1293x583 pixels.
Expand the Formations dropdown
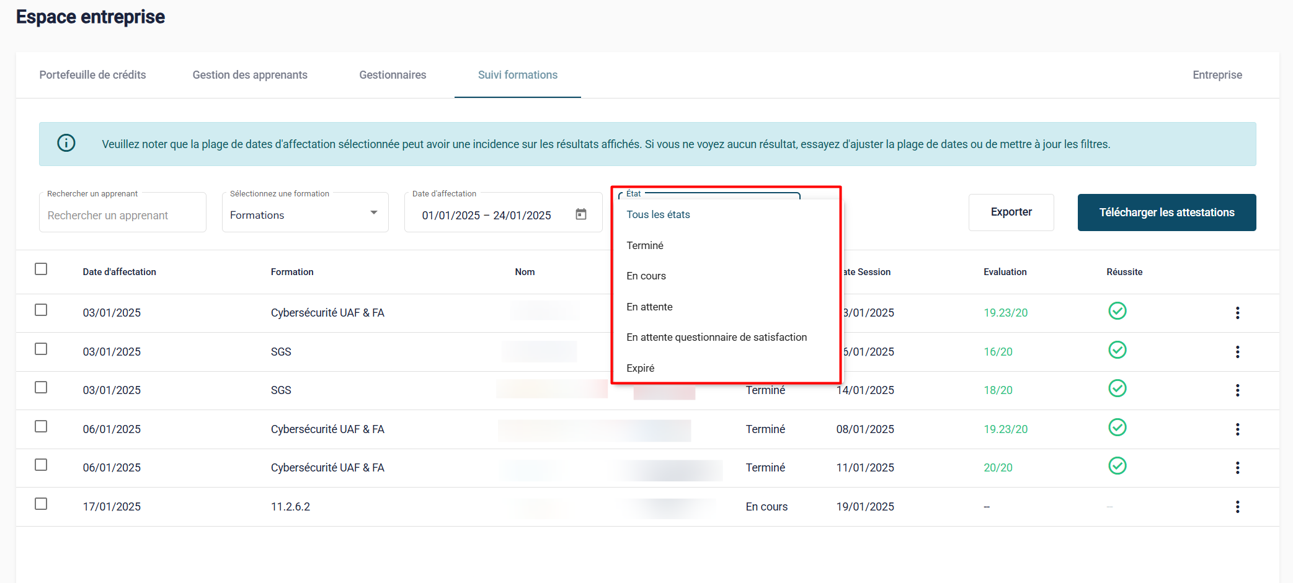click(x=305, y=213)
